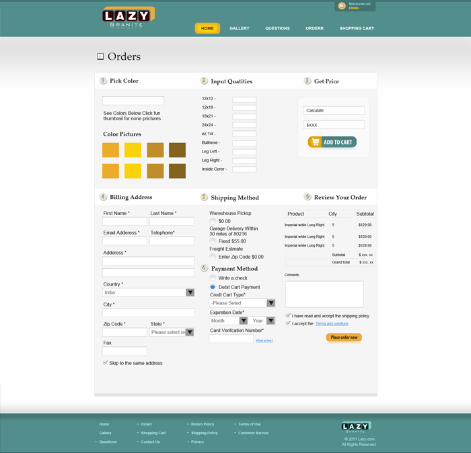Click the Fax field

point(124,351)
